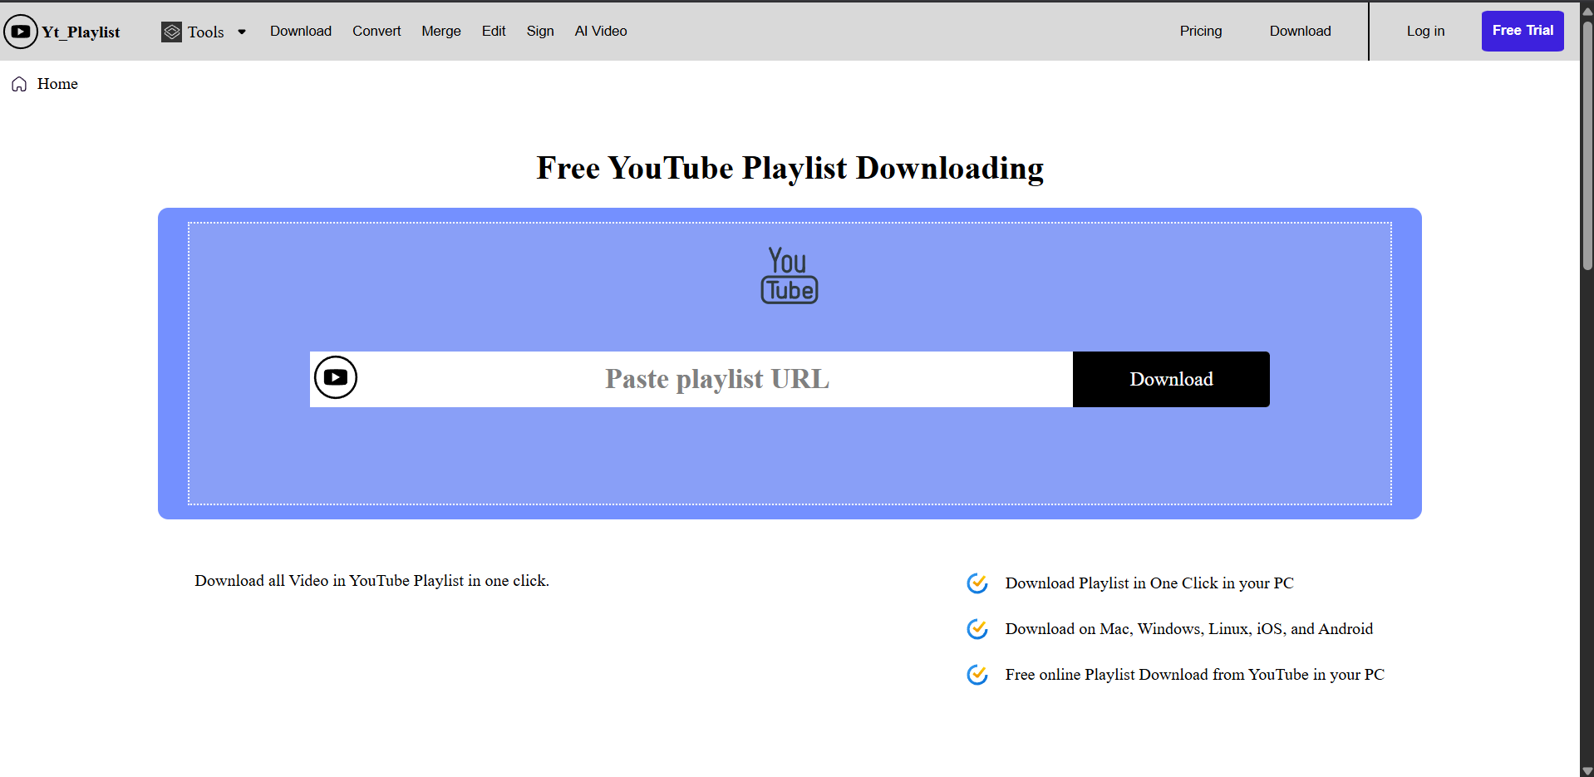The height and width of the screenshot is (777, 1594).
Task: Click the Yt_Playlist brand name
Action: [x=81, y=32]
